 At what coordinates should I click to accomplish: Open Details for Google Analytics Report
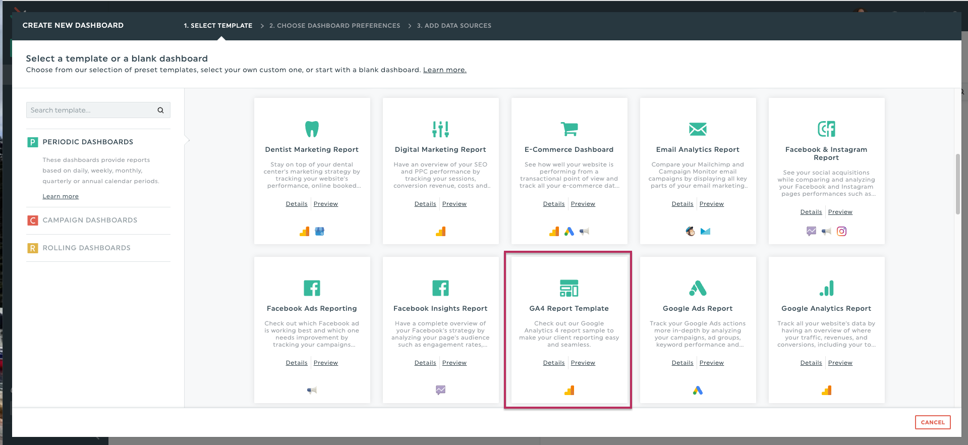click(x=811, y=363)
